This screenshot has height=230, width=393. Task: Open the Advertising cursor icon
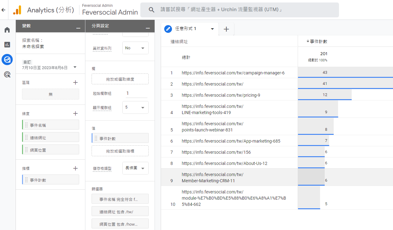(x=7, y=74)
